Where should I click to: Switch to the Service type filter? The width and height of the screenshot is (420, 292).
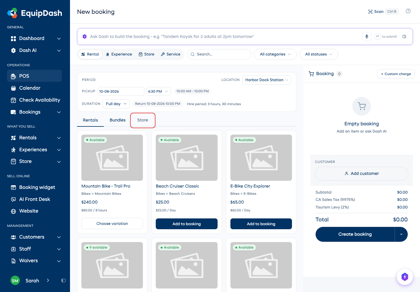click(x=171, y=54)
